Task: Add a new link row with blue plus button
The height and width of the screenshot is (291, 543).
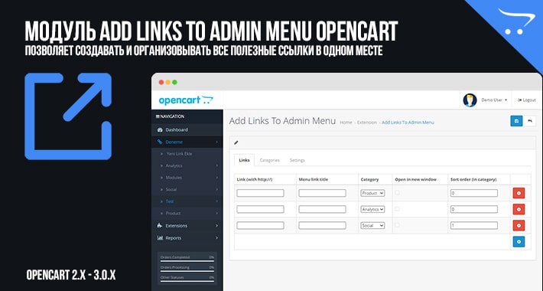Action: click(519, 242)
